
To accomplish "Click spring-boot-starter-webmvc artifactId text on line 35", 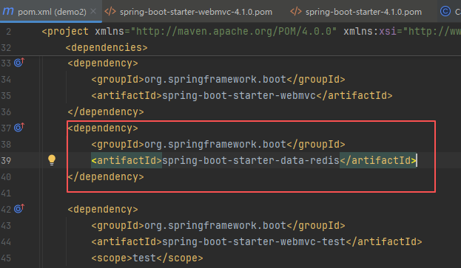I will click(x=239, y=95).
